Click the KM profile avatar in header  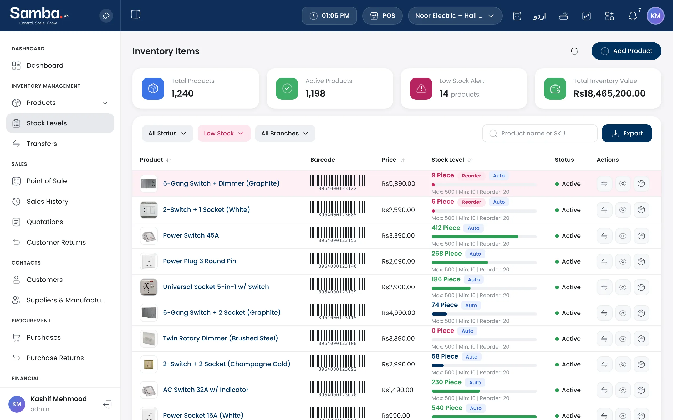[x=655, y=16]
